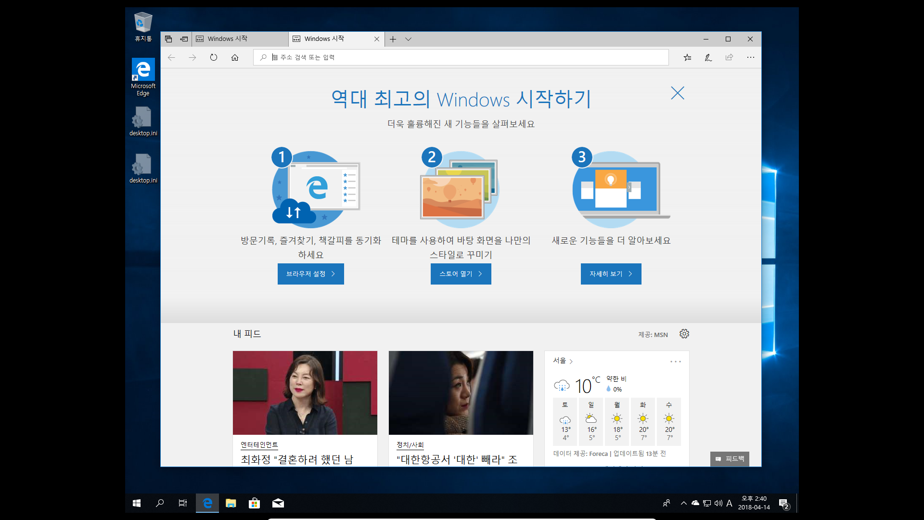This screenshot has width=924, height=520.
Task: Set these tabs aside icon
Action: (x=184, y=39)
